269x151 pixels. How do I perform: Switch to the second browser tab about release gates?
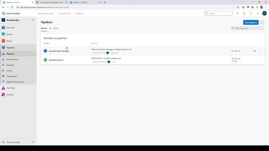51,3
